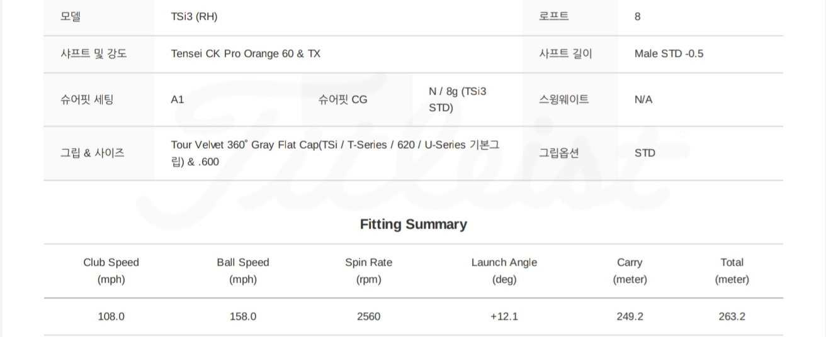The height and width of the screenshot is (337, 826).
Task: Click the spin rate value 2560
Action: 368,317
